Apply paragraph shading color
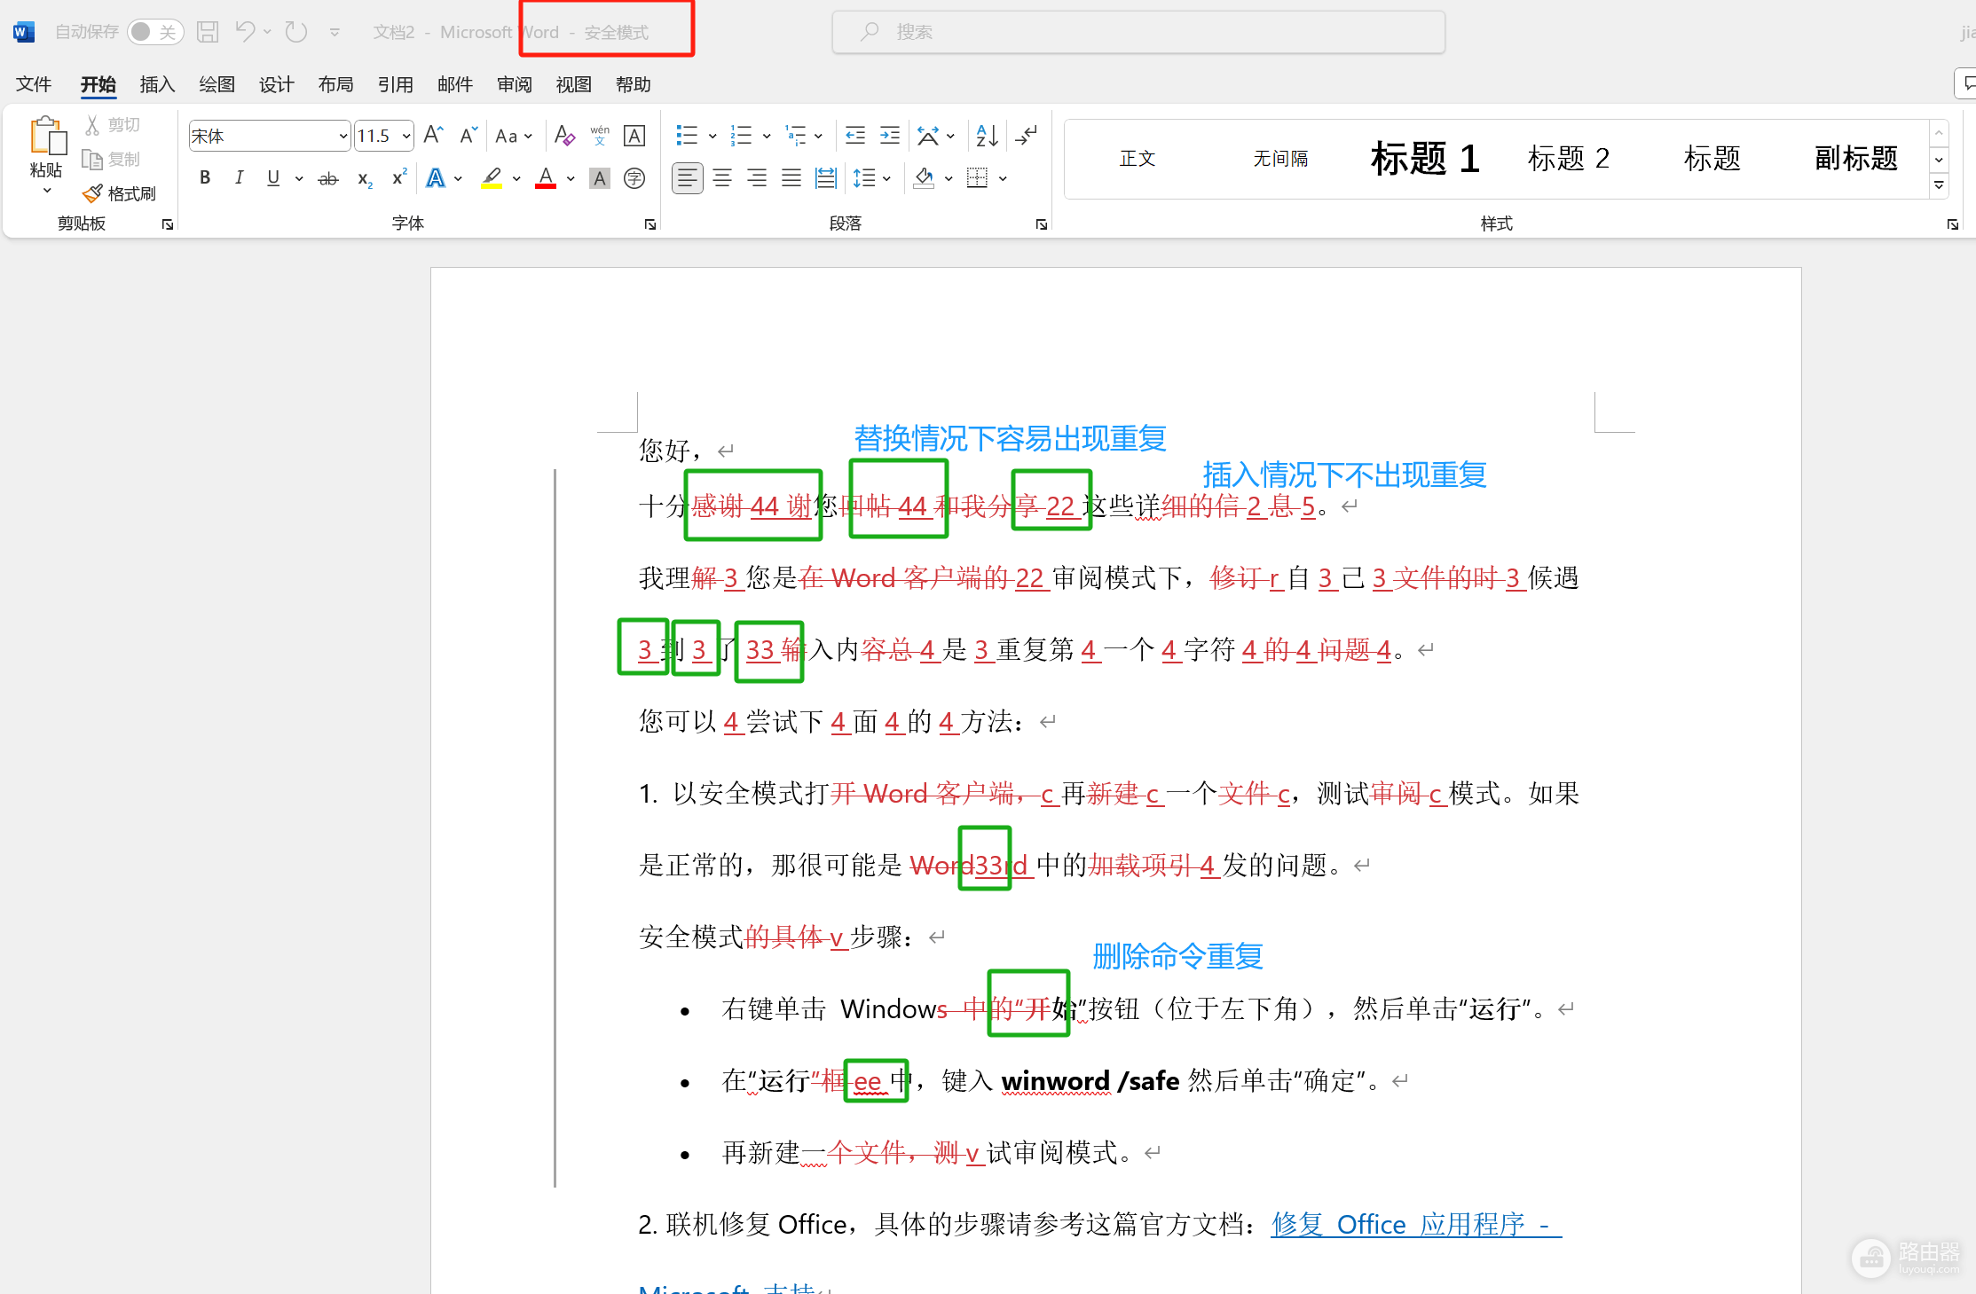 click(x=924, y=178)
